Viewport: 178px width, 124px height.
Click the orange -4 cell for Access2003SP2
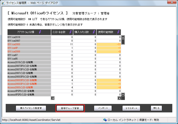tap(109, 80)
